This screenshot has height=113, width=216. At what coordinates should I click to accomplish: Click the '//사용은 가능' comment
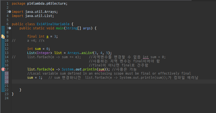pyautogui.click(x=124, y=69)
